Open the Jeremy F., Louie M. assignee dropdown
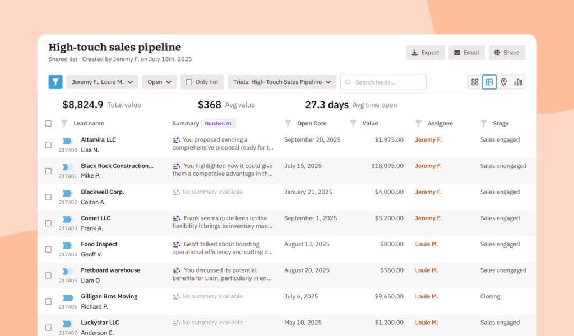Screen dimensions: 574x336 click(102, 82)
